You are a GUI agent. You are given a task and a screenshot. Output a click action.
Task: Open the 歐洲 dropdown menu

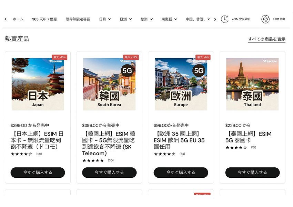(146, 19)
